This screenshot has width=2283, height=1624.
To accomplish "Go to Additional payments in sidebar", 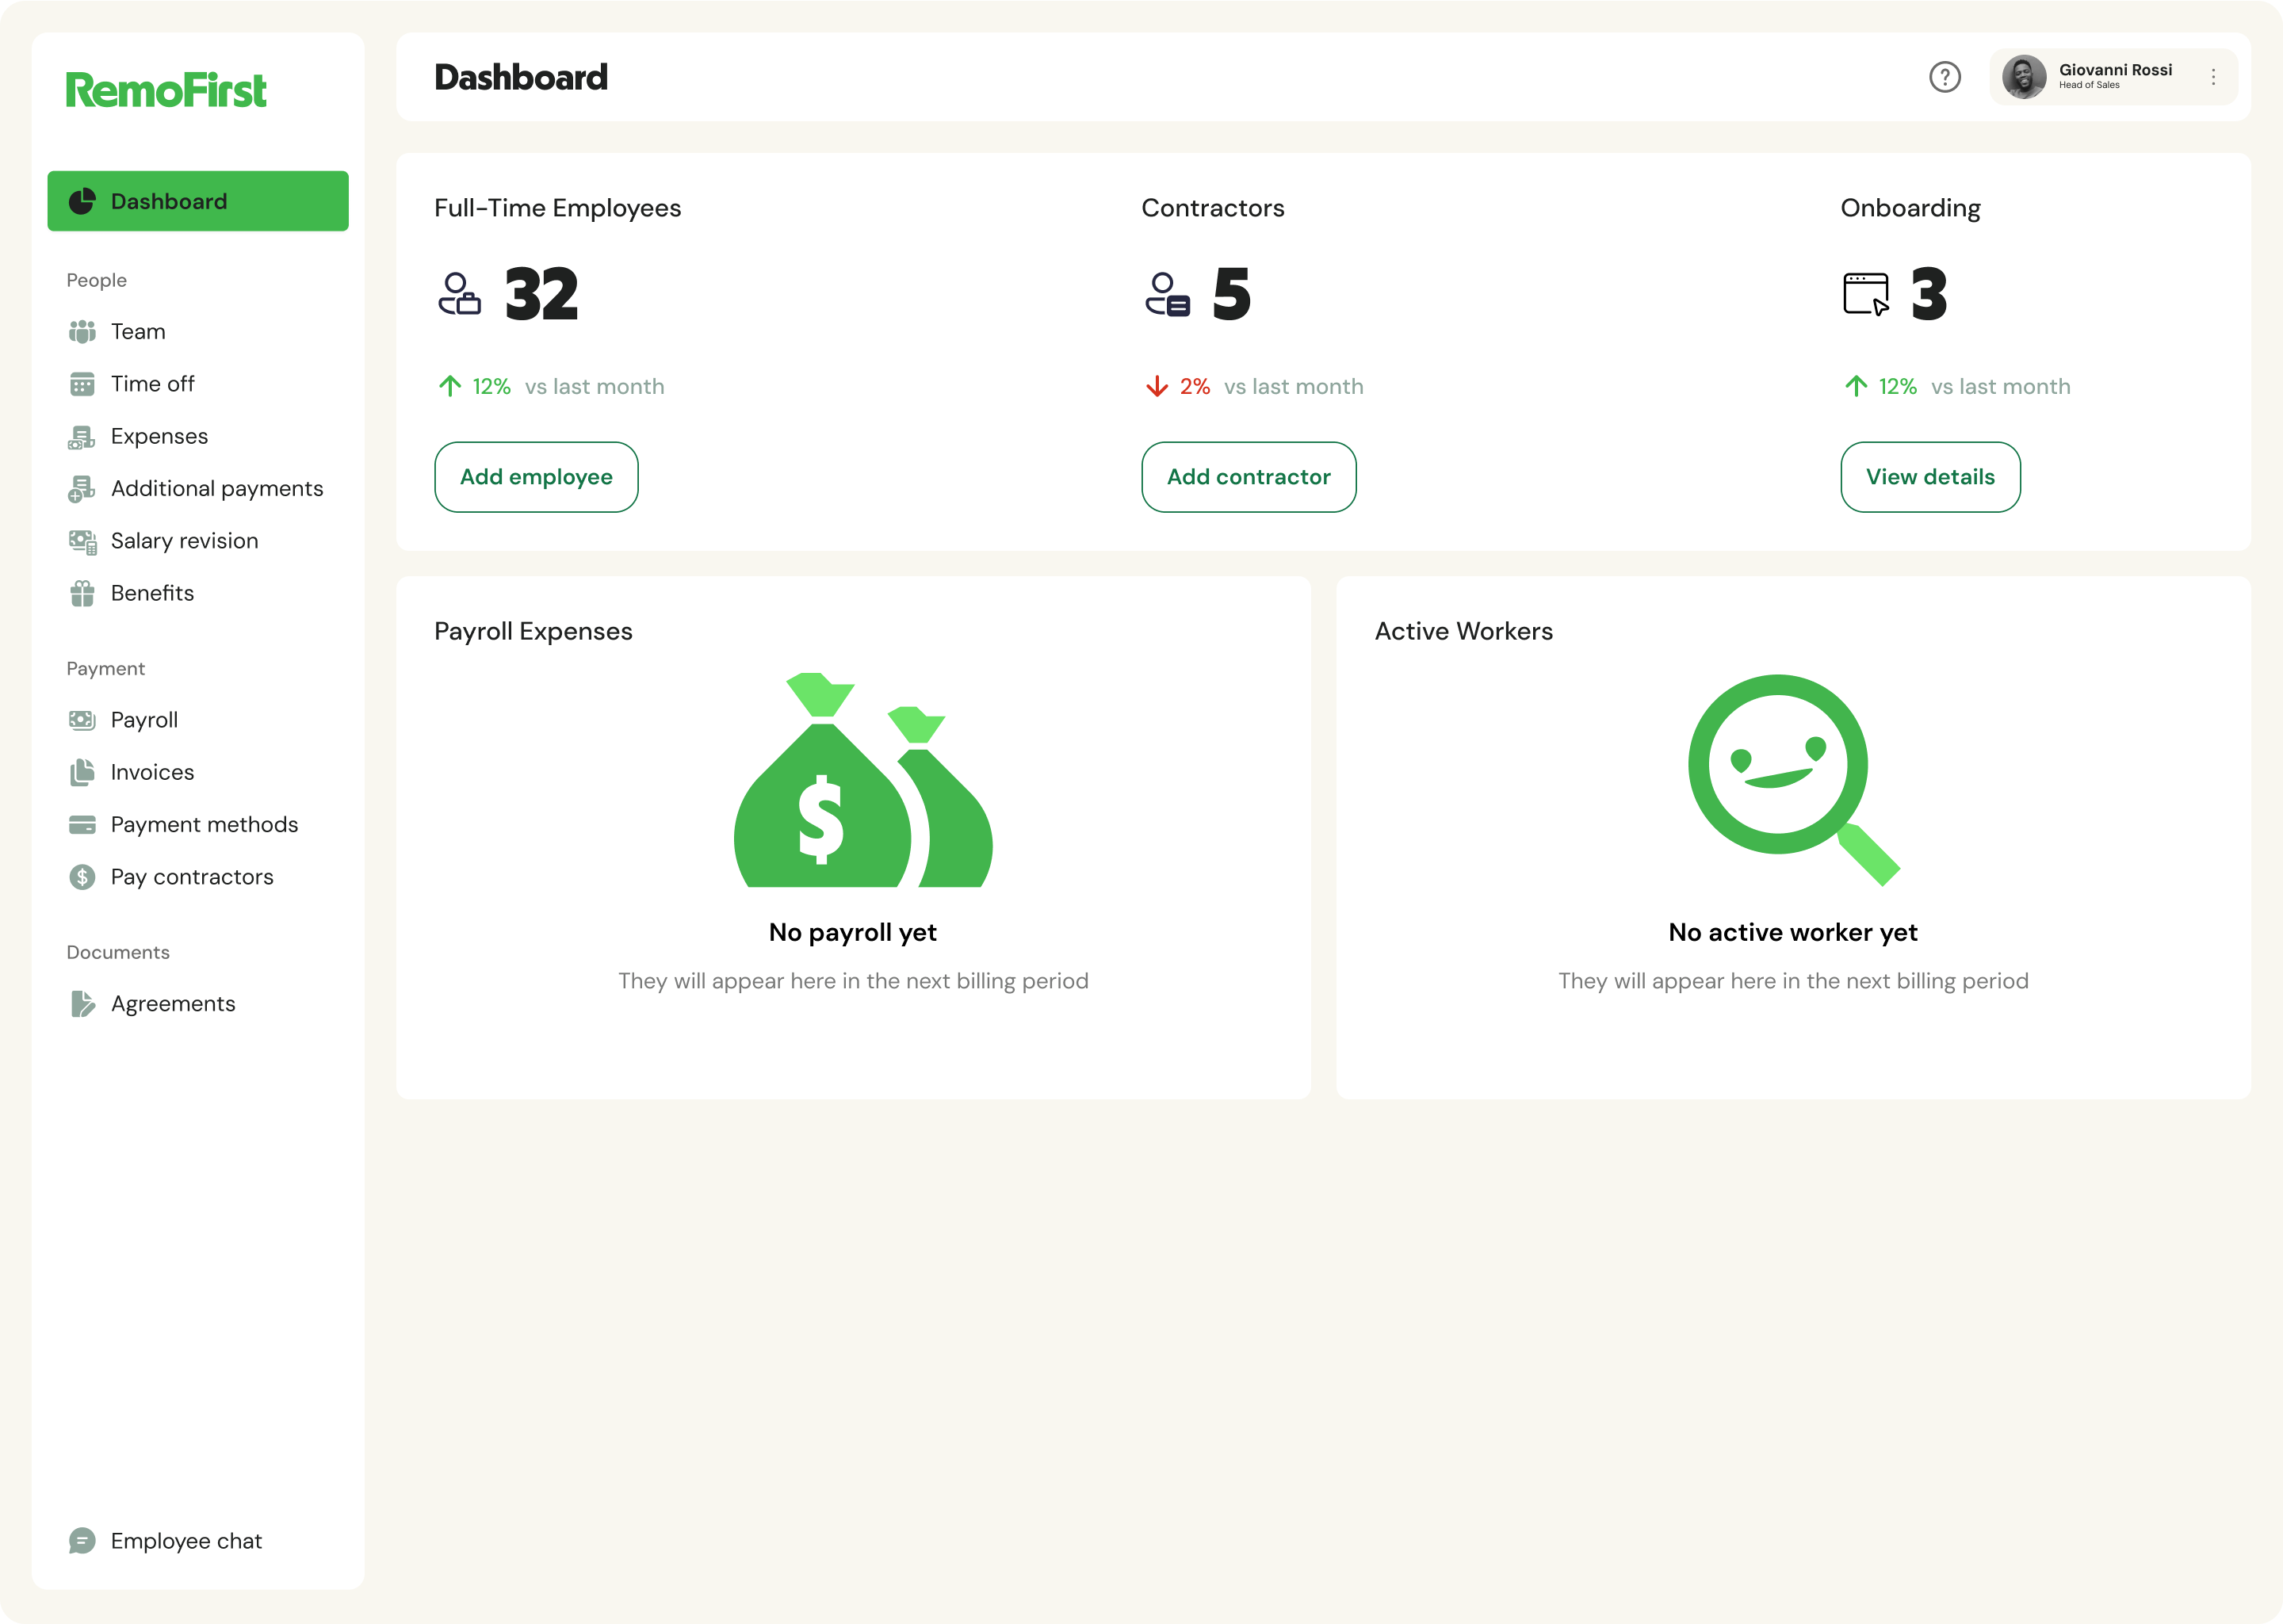I will [217, 489].
